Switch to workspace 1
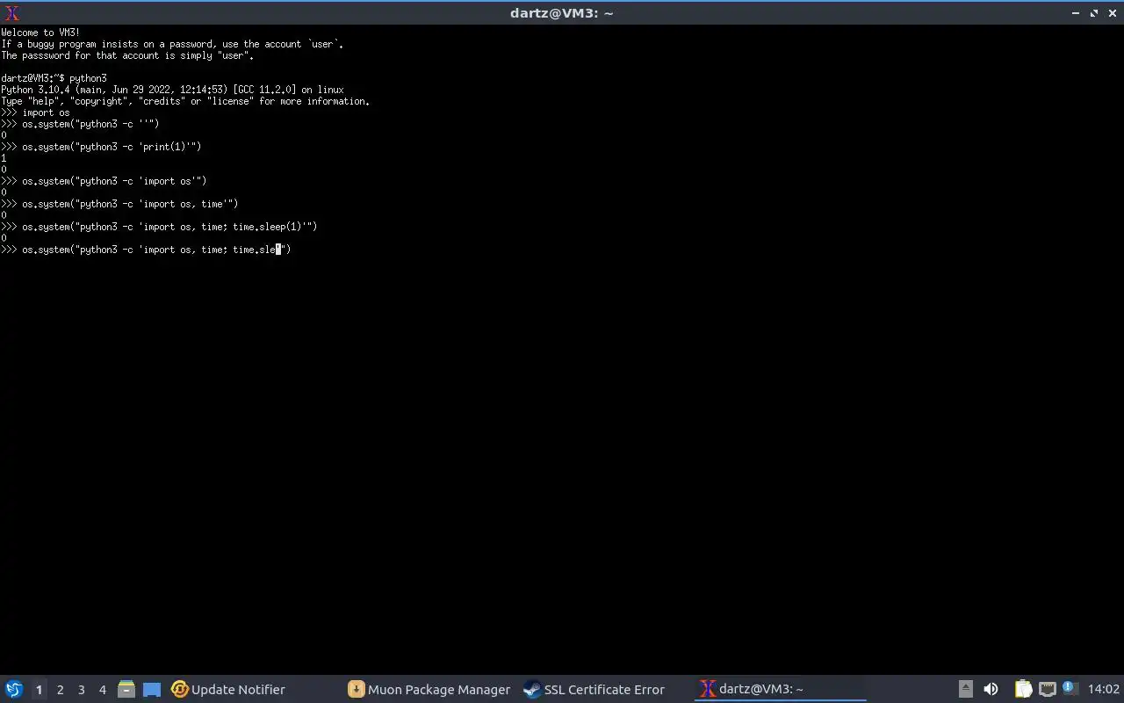This screenshot has height=703, width=1124. click(x=39, y=690)
